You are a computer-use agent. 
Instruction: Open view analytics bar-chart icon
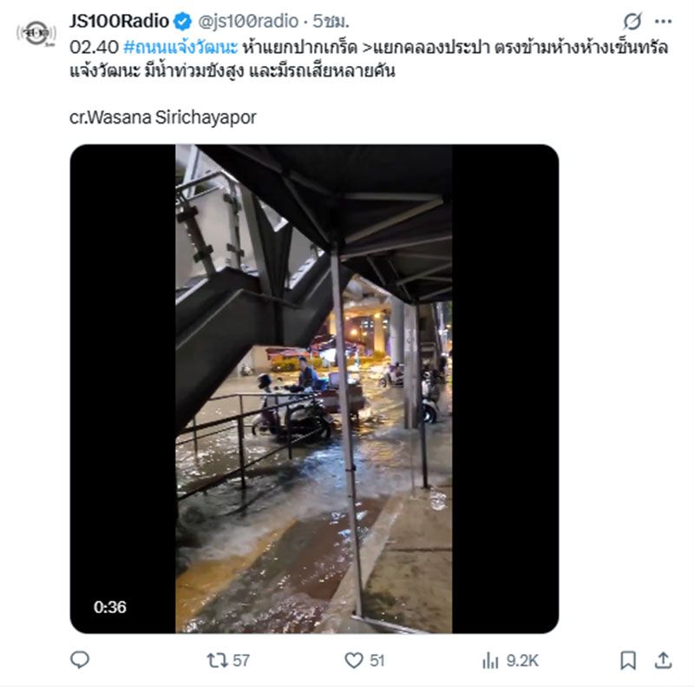(x=490, y=660)
